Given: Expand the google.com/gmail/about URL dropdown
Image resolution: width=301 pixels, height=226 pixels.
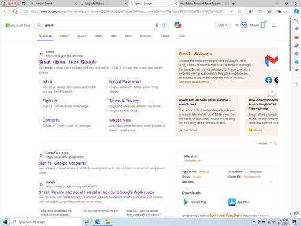Looking at the screenshot, I should pos(97,186).
